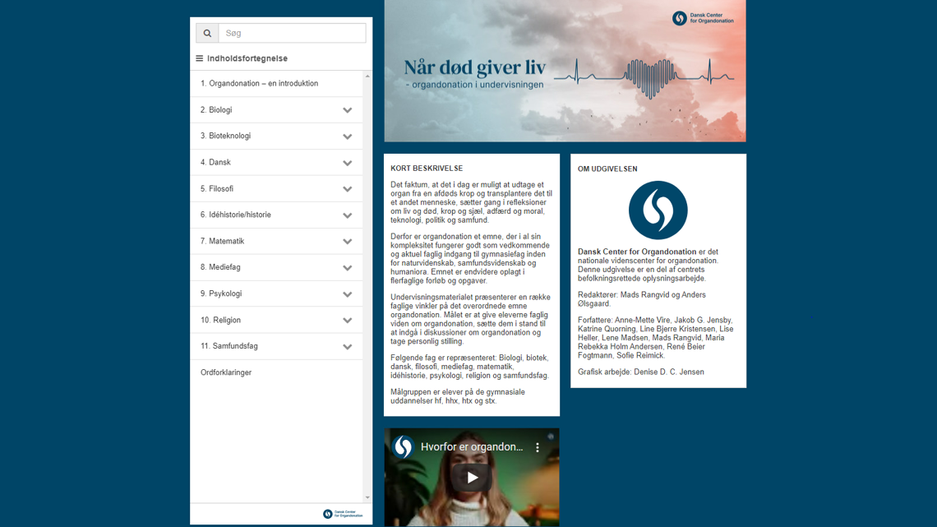
Task: Select 7. Matematik in the contents
Action: tap(222, 241)
